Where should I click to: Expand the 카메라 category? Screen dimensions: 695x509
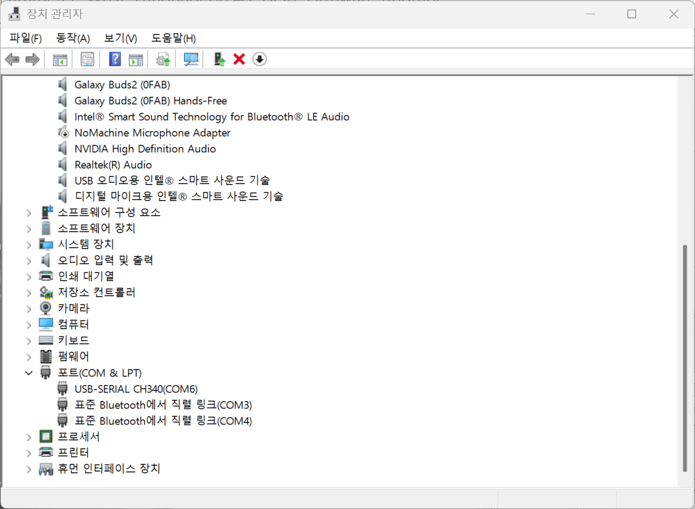28,308
